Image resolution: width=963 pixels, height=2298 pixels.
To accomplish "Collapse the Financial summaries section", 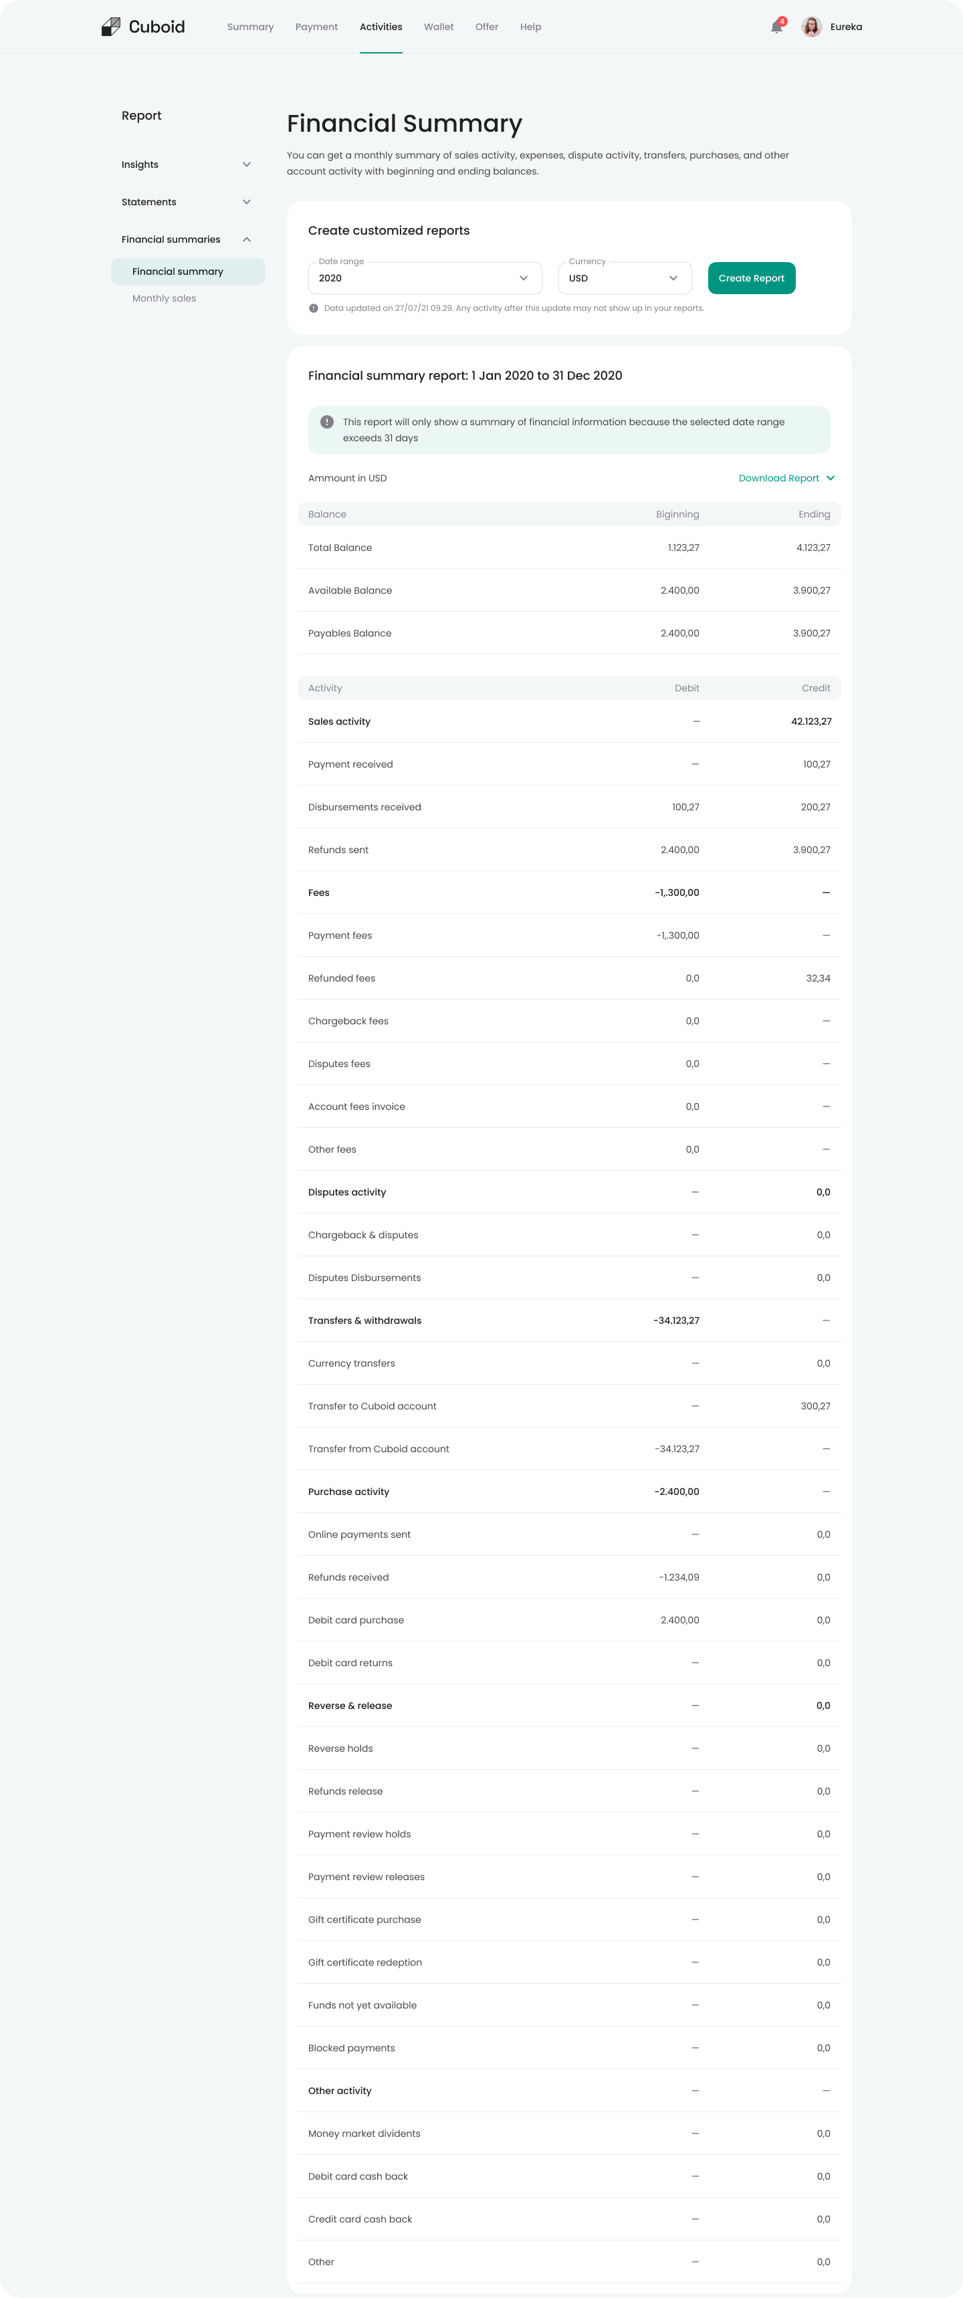I will click(246, 239).
